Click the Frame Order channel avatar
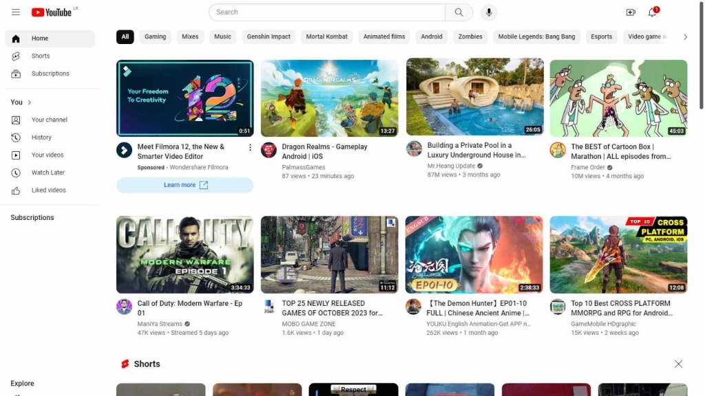This screenshot has width=705, height=396. 558,150
